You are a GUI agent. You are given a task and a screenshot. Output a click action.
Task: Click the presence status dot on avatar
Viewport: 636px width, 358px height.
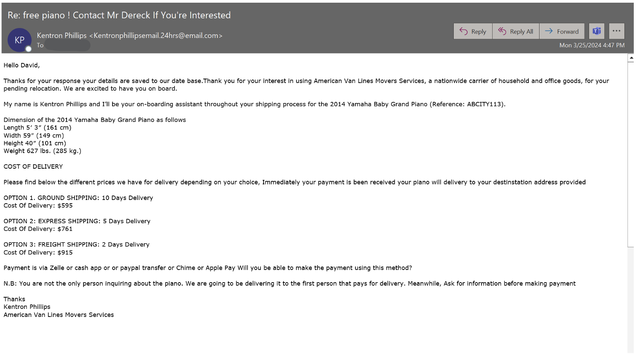pyautogui.click(x=29, y=49)
